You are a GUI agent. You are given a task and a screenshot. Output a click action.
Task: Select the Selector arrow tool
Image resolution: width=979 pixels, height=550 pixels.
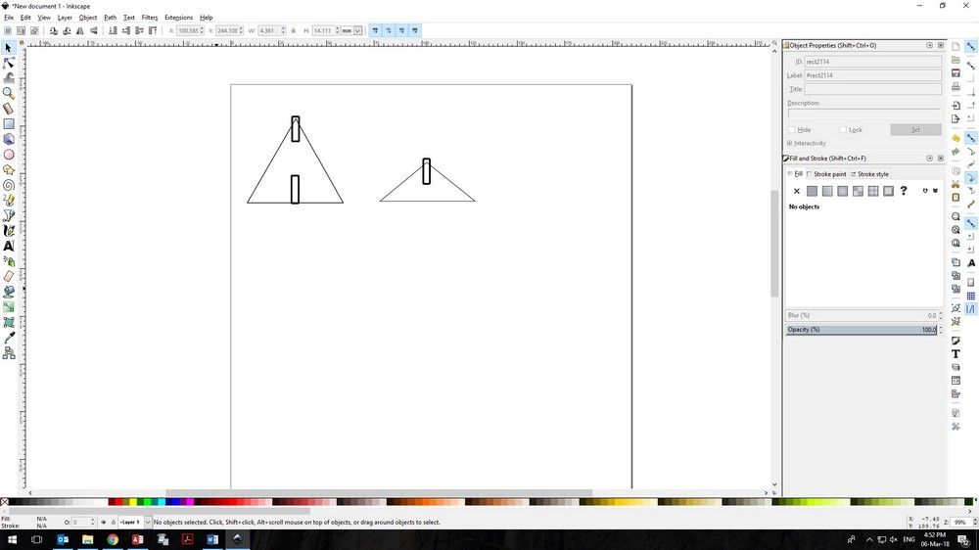(9, 47)
